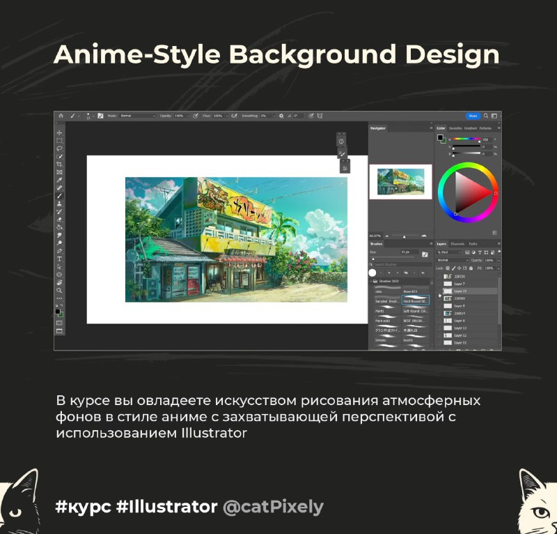Click the Home icon in options bar
Viewport: 557px width, 534px height.
61,116
